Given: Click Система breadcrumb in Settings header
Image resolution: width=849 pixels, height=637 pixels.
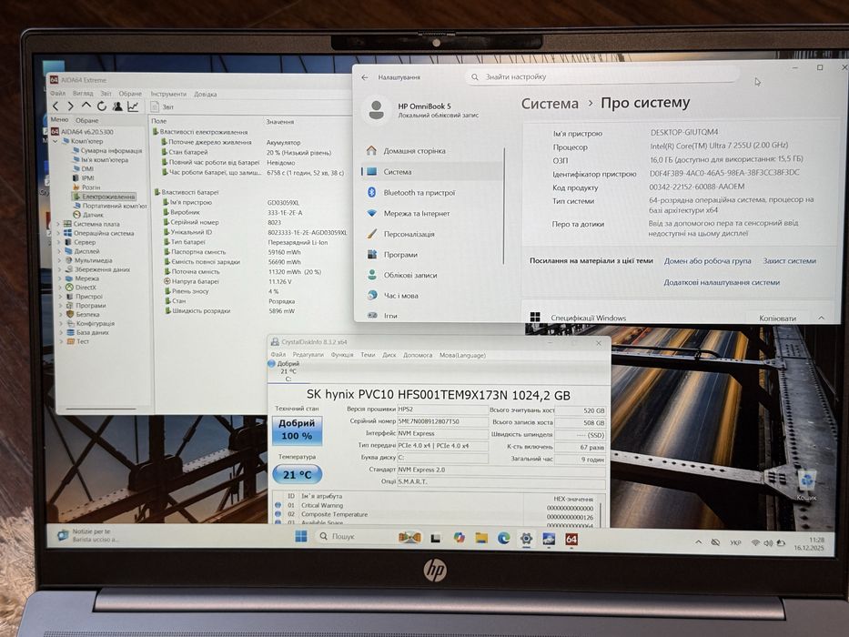Looking at the screenshot, I should 550,104.
